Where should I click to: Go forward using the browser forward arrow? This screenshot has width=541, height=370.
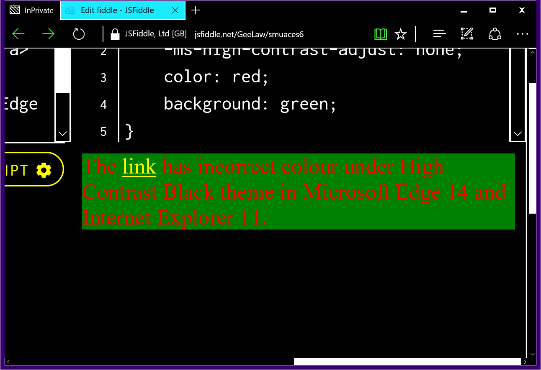click(49, 34)
